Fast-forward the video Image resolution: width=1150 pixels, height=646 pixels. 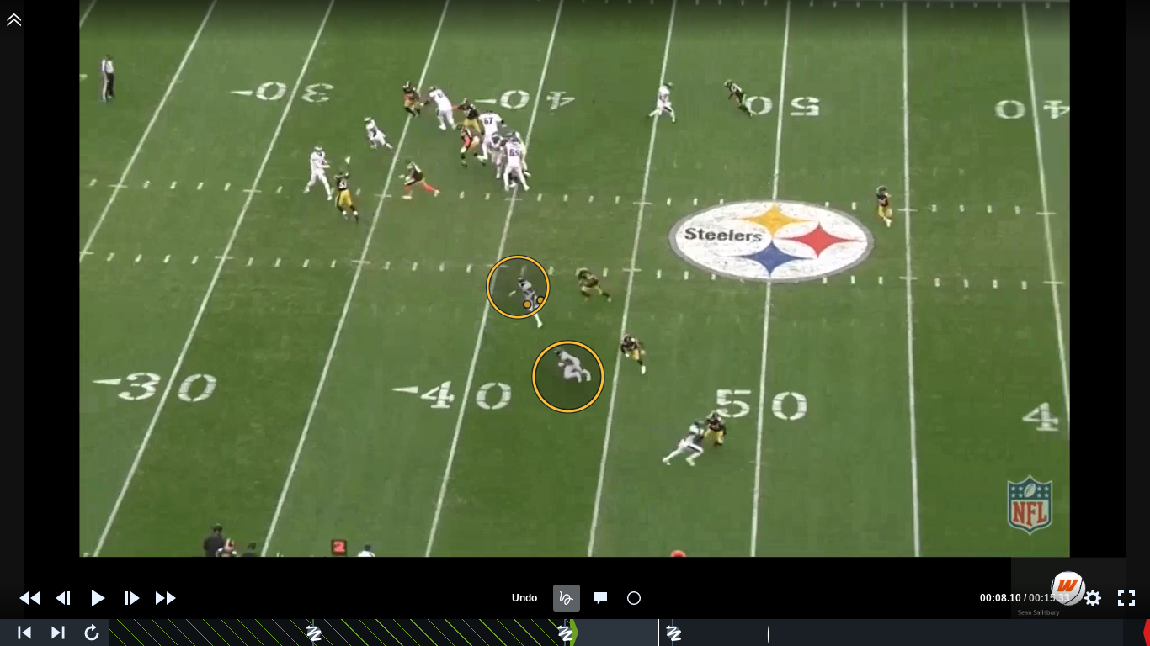pos(165,598)
